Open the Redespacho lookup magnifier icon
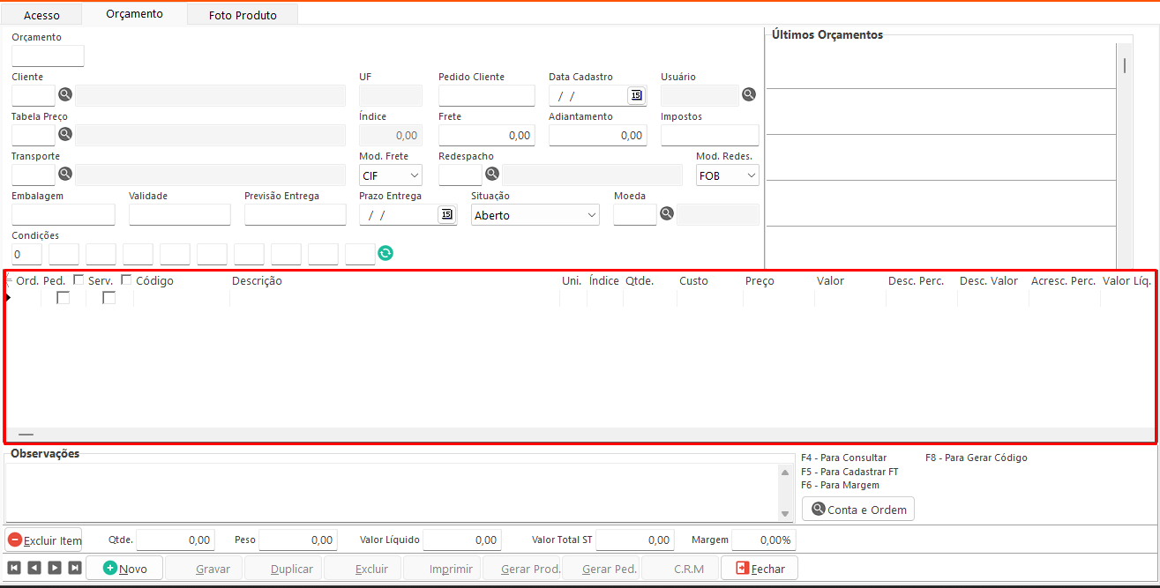Screen dimensions: 1160x588 click(492, 174)
